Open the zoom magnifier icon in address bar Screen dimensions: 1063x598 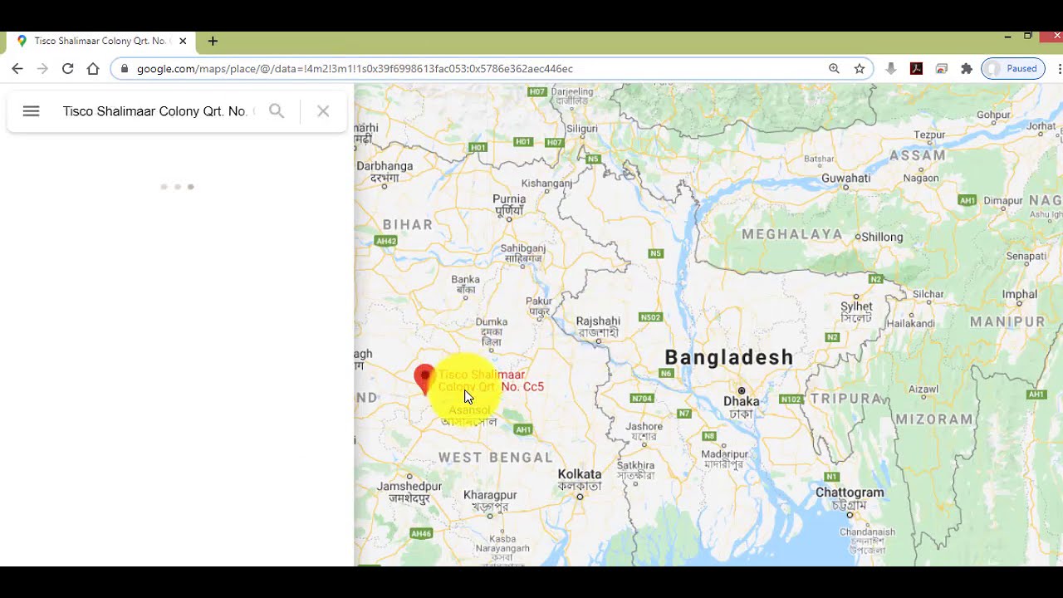[x=834, y=69]
